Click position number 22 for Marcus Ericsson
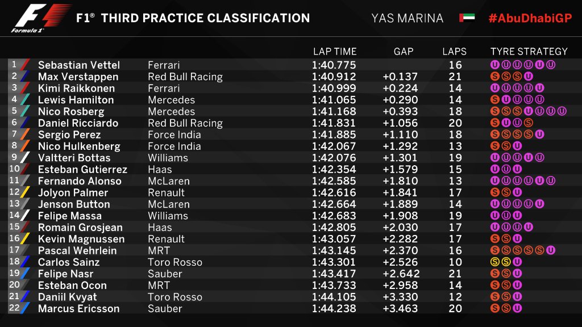This screenshot has width=582, height=327. tap(14, 308)
